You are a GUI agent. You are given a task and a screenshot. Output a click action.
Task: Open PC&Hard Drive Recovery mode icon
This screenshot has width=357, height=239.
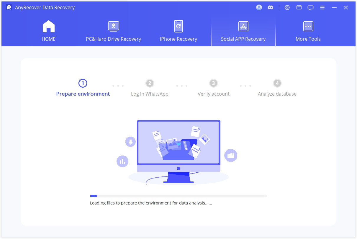pos(113,26)
